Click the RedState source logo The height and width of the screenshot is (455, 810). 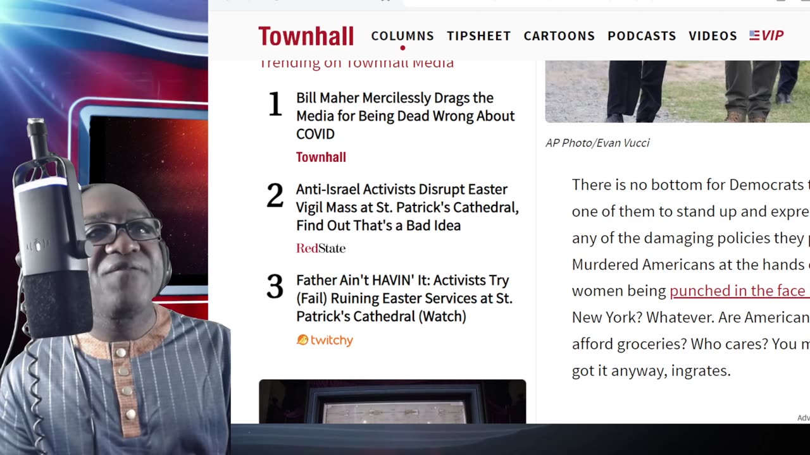tap(321, 248)
